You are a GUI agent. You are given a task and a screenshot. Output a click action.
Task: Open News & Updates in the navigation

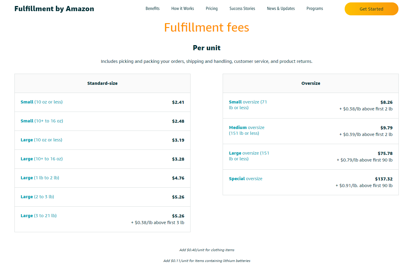pos(281,8)
